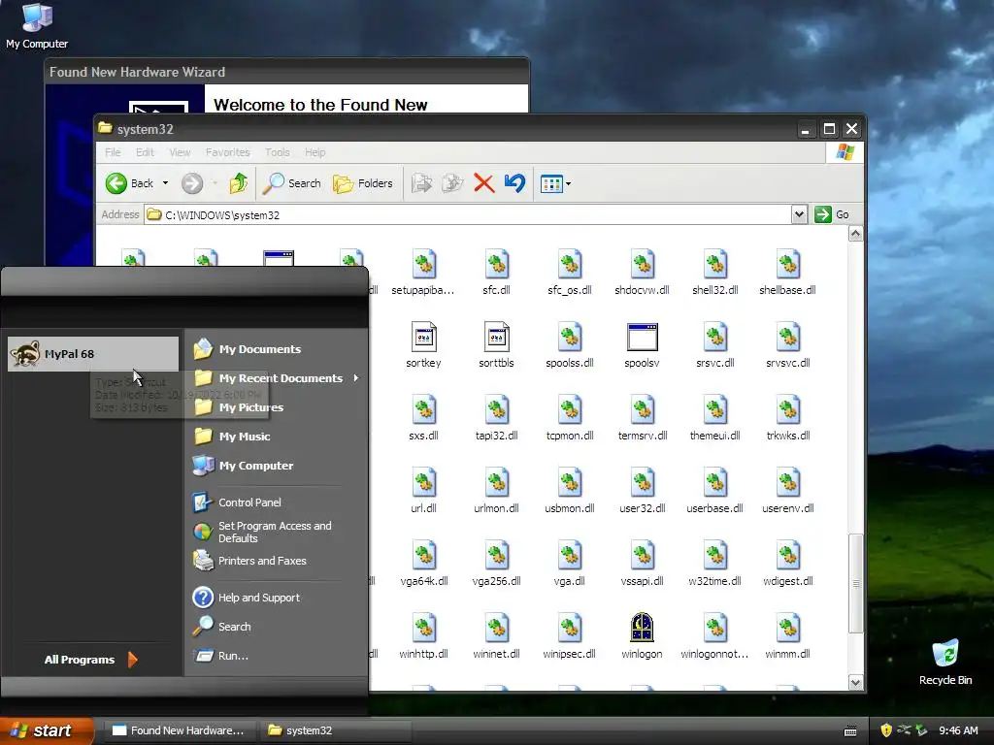Click the file list scroll up arrow
Image resolution: width=994 pixels, height=745 pixels.
tap(855, 235)
